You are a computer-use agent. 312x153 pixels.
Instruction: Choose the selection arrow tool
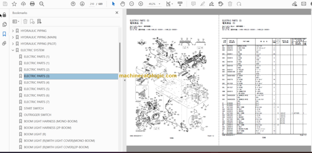[113, 4]
